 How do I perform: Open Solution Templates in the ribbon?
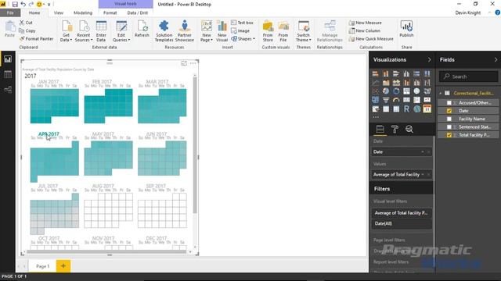(x=164, y=31)
